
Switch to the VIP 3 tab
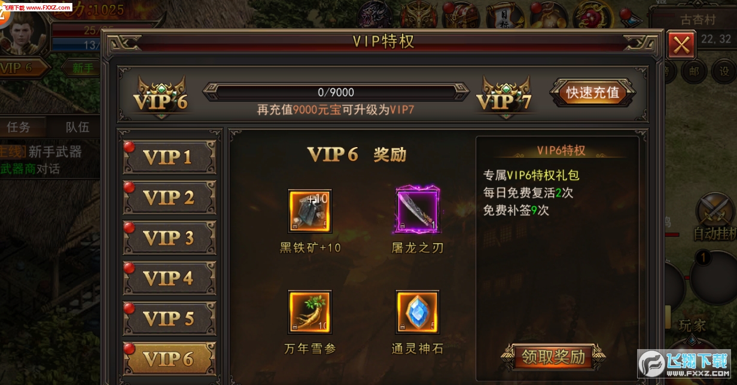169,238
